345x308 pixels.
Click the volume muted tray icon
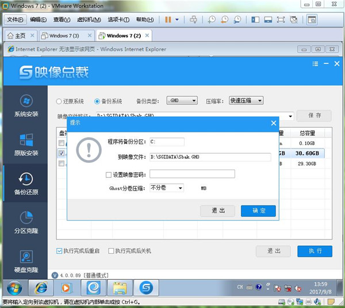pos(298,288)
